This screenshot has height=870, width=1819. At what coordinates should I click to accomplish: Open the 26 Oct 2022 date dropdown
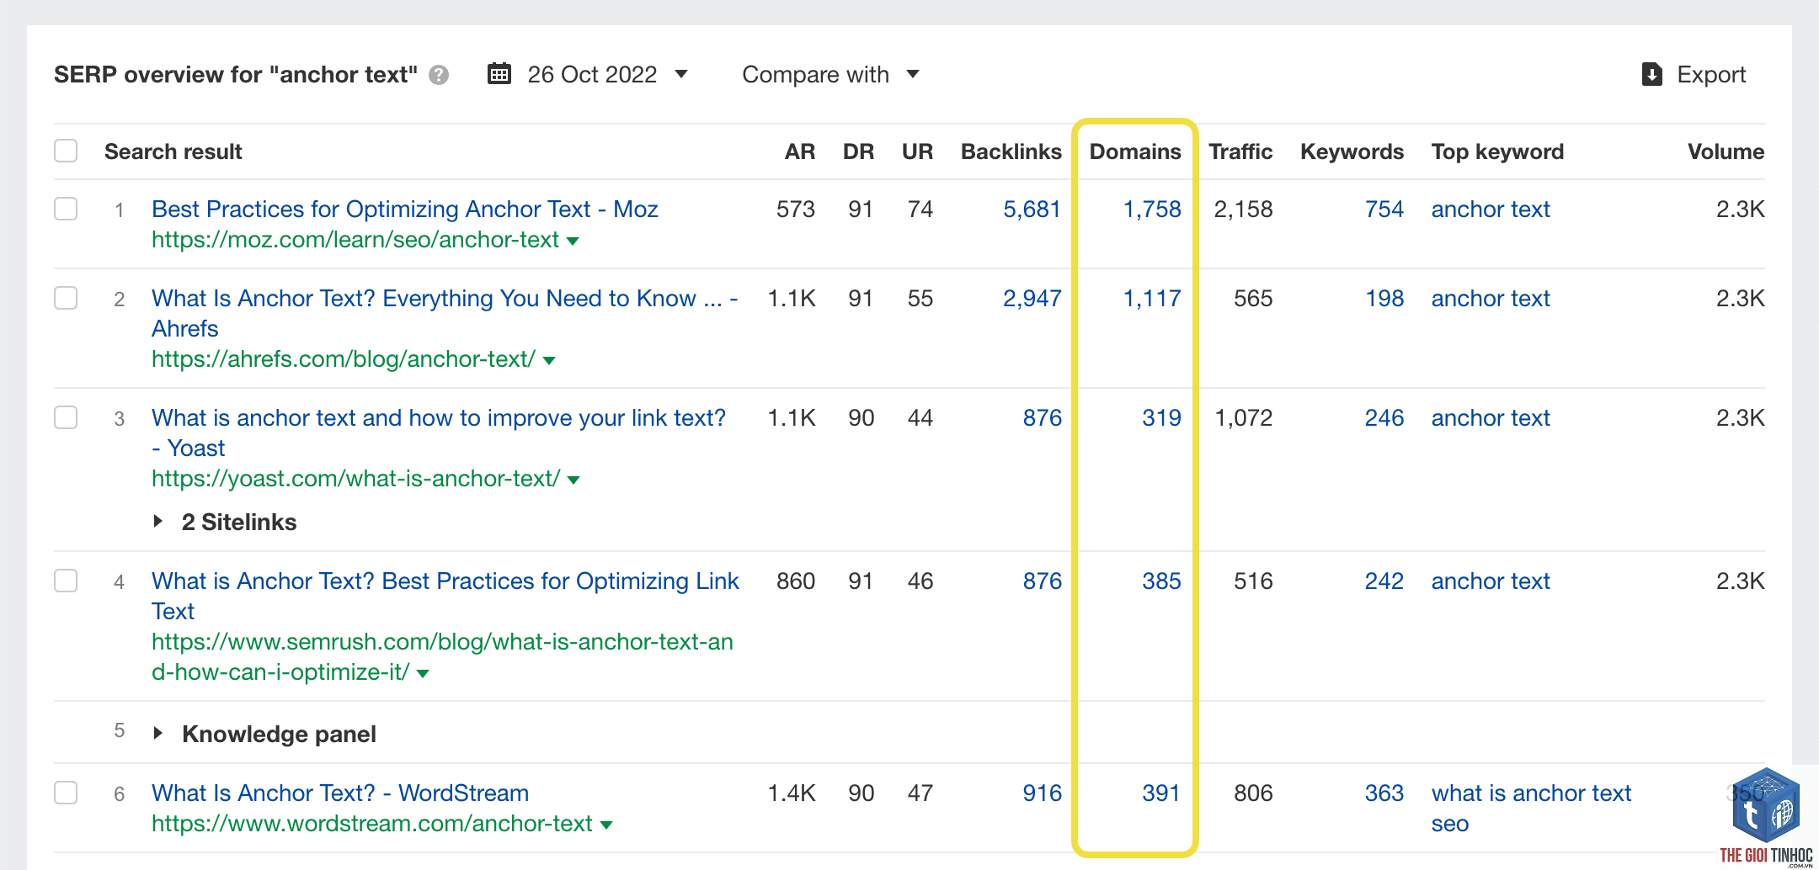coord(588,74)
